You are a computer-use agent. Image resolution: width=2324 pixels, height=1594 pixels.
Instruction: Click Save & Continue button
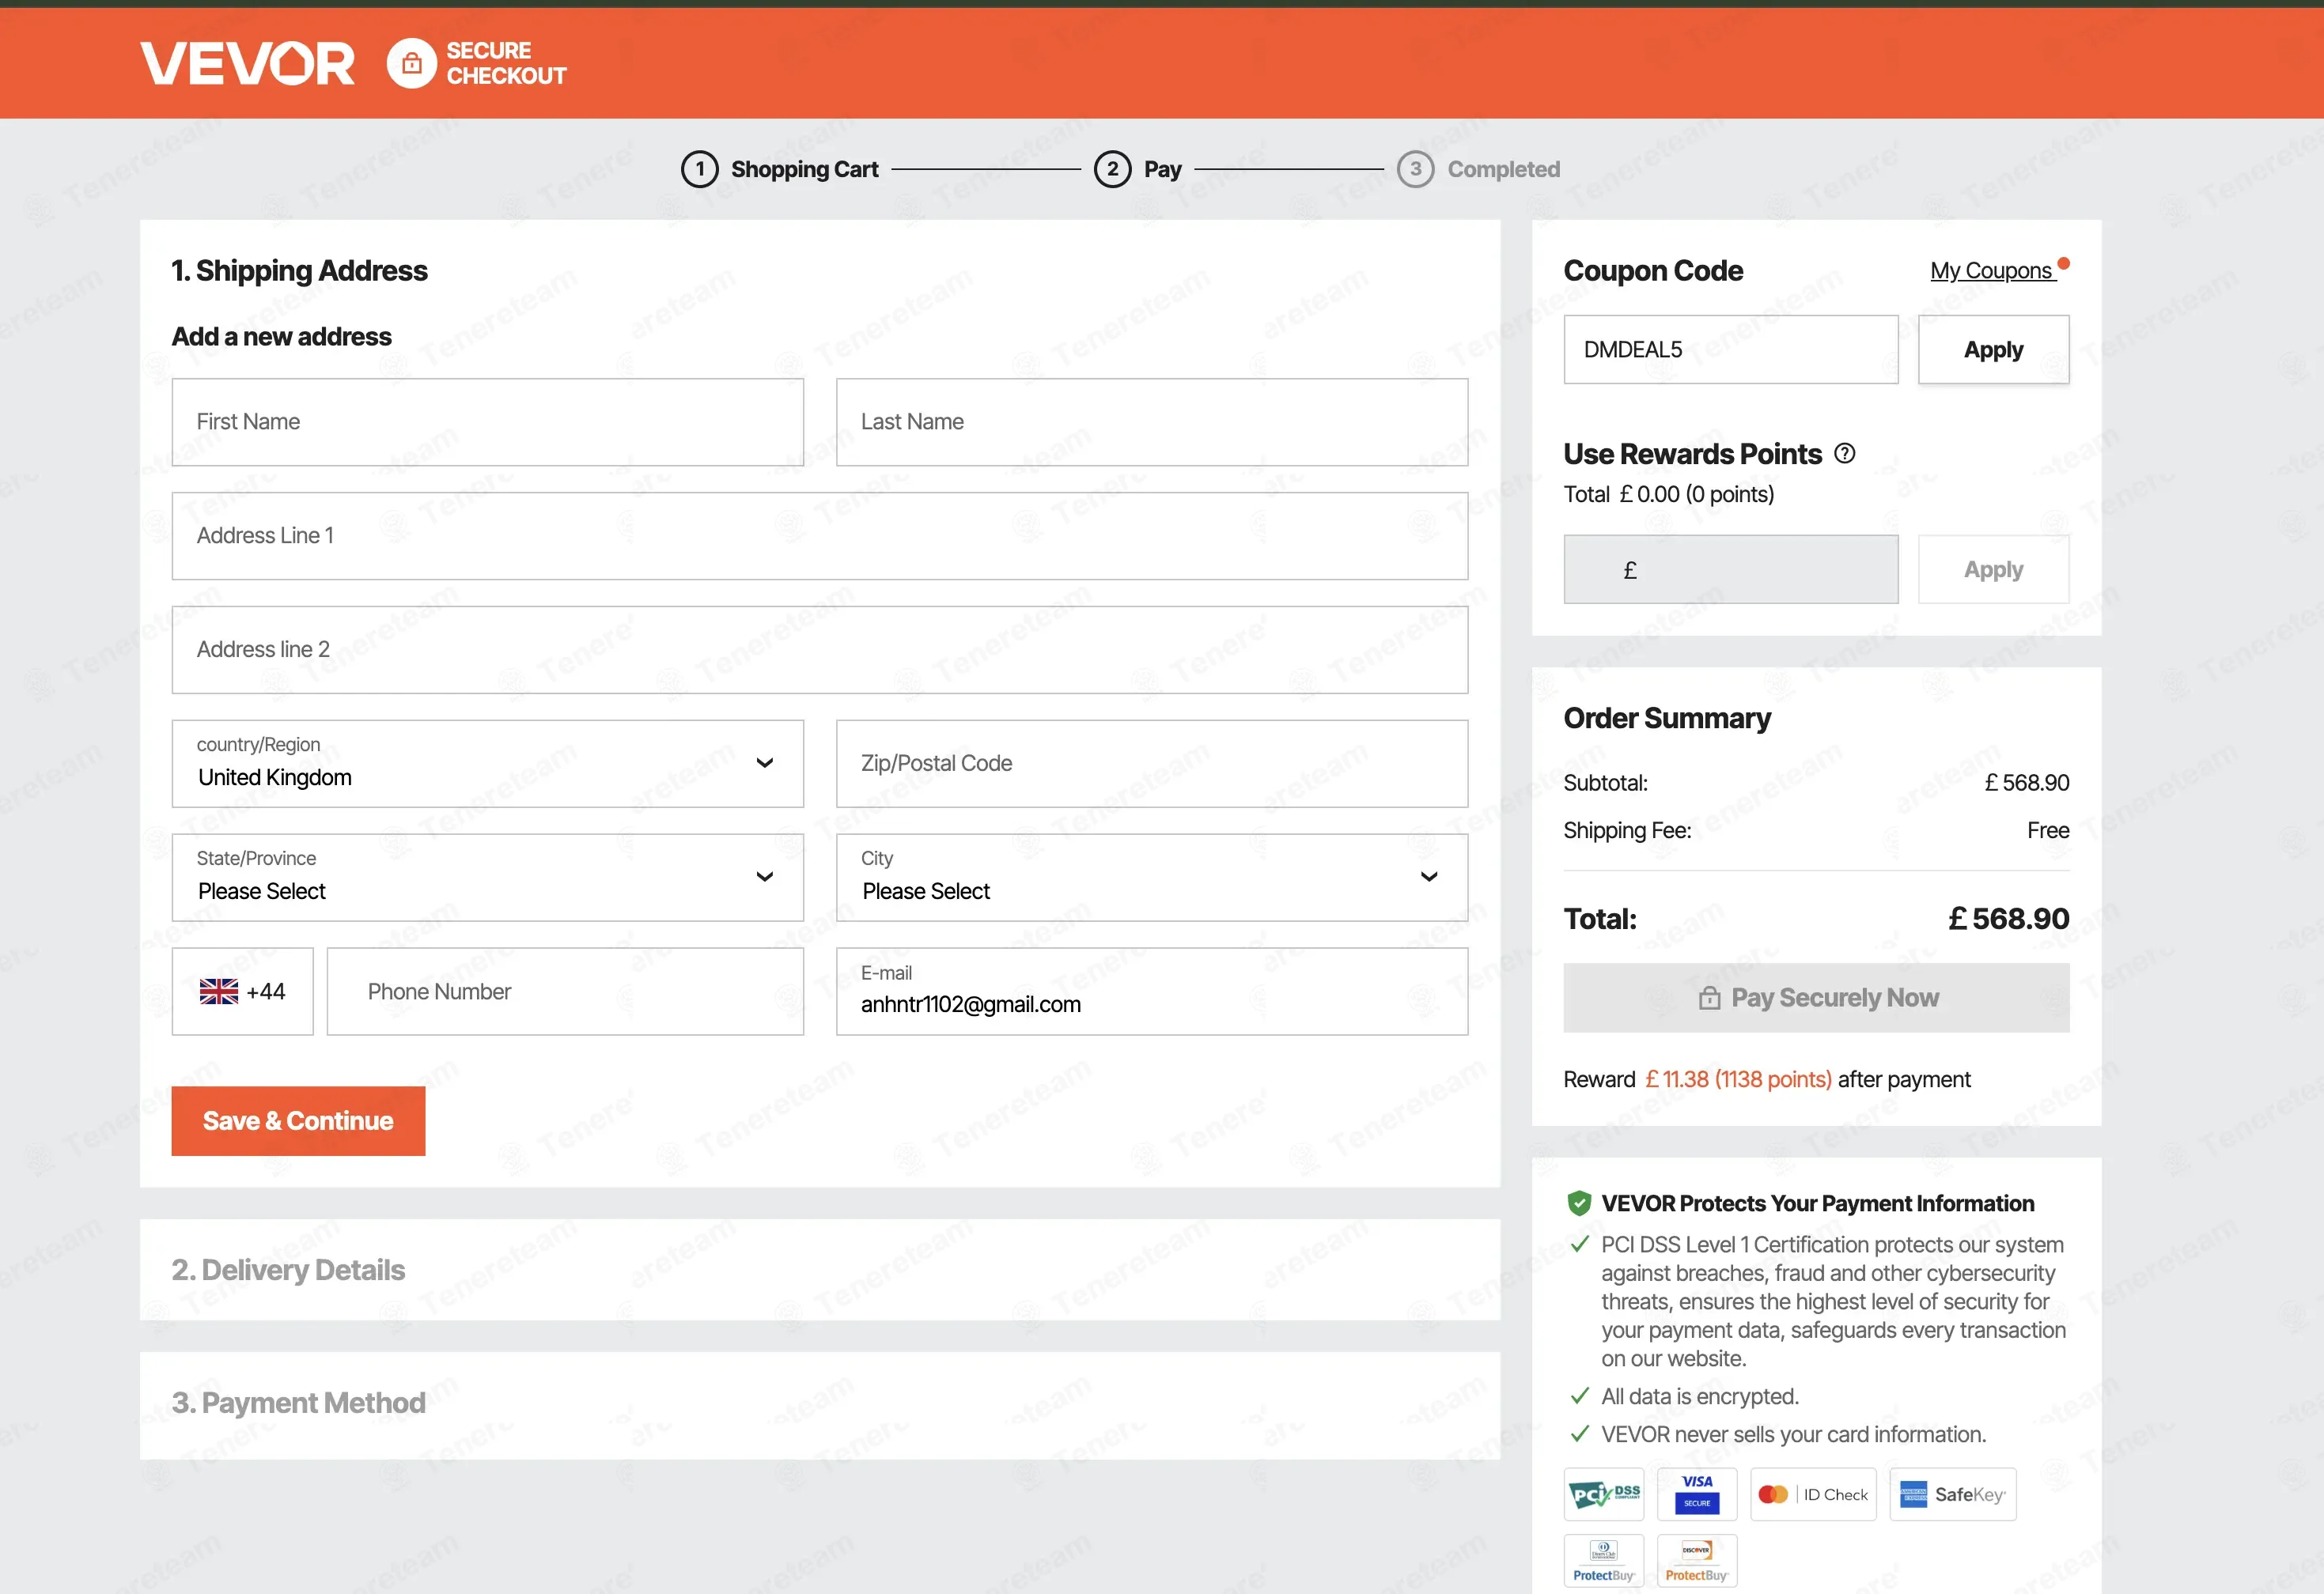298,1121
